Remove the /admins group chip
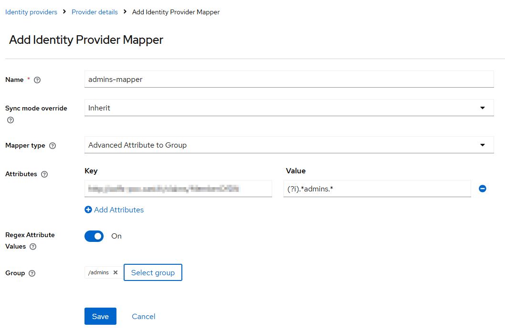This screenshot has width=505, height=330. [x=115, y=272]
